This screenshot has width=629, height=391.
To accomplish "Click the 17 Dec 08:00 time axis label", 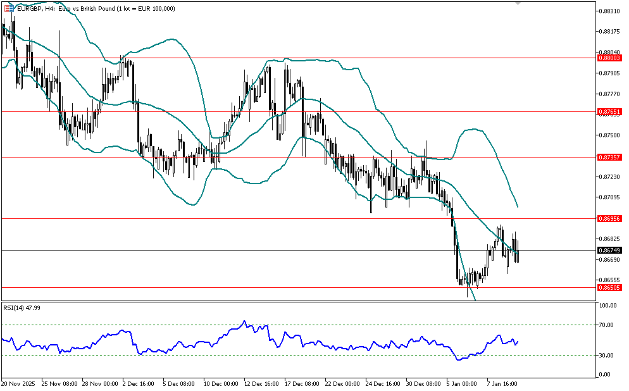I will (x=302, y=383).
